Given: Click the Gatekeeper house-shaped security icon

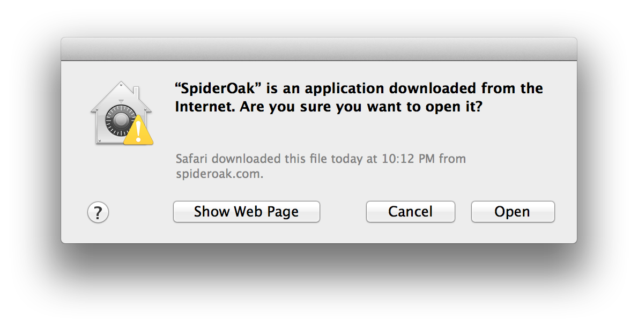Looking at the screenshot, I should (121, 113).
